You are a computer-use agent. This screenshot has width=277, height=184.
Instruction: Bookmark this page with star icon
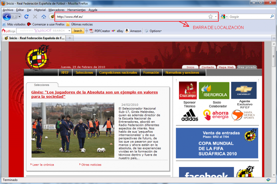click(x=210, y=17)
